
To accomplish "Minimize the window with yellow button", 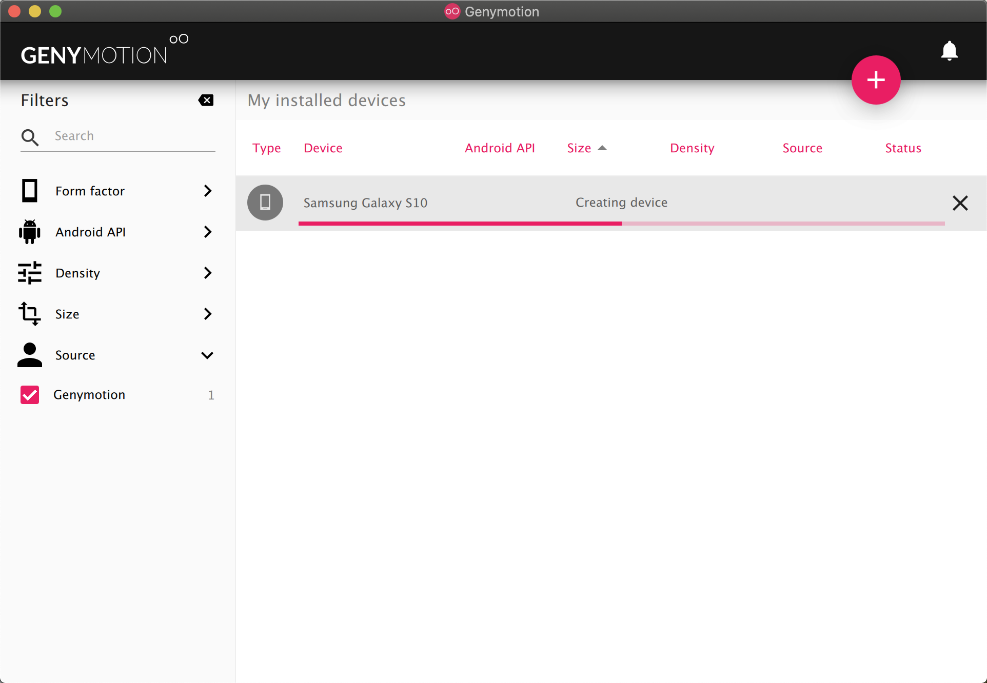I will coord(35,11).
